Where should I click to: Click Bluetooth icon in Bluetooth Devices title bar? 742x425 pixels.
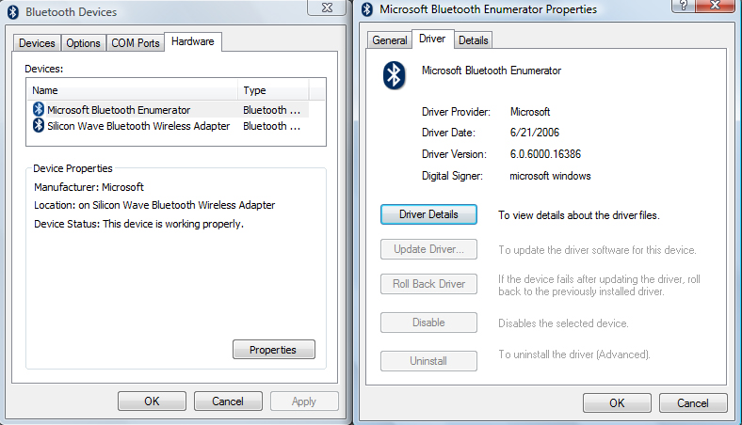(x=13, y=12)
